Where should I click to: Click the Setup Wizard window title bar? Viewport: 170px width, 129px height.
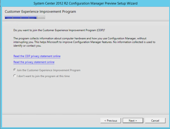(86, 3)
